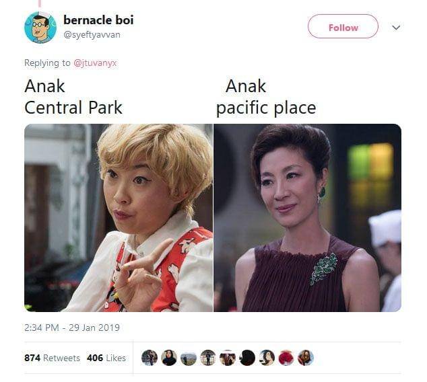Image resolution: width=427 pixels, height=382 pixels.
Task: Open the last liker's avatar
Action: (x=306, y=358)
